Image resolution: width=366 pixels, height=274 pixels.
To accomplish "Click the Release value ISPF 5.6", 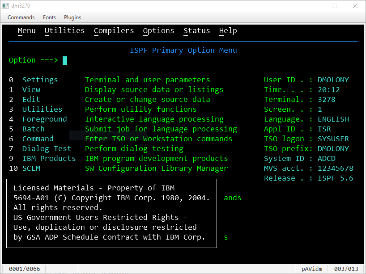I will [x=336, y=178].
